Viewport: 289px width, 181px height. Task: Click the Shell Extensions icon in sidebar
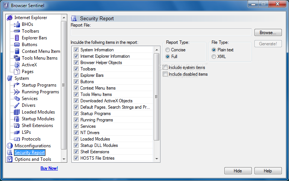[17, 126]
